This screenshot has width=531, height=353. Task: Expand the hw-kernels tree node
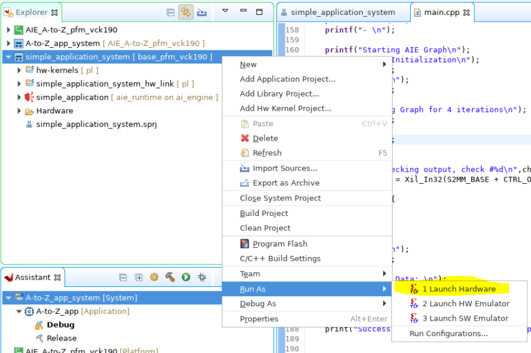point(19,70)
